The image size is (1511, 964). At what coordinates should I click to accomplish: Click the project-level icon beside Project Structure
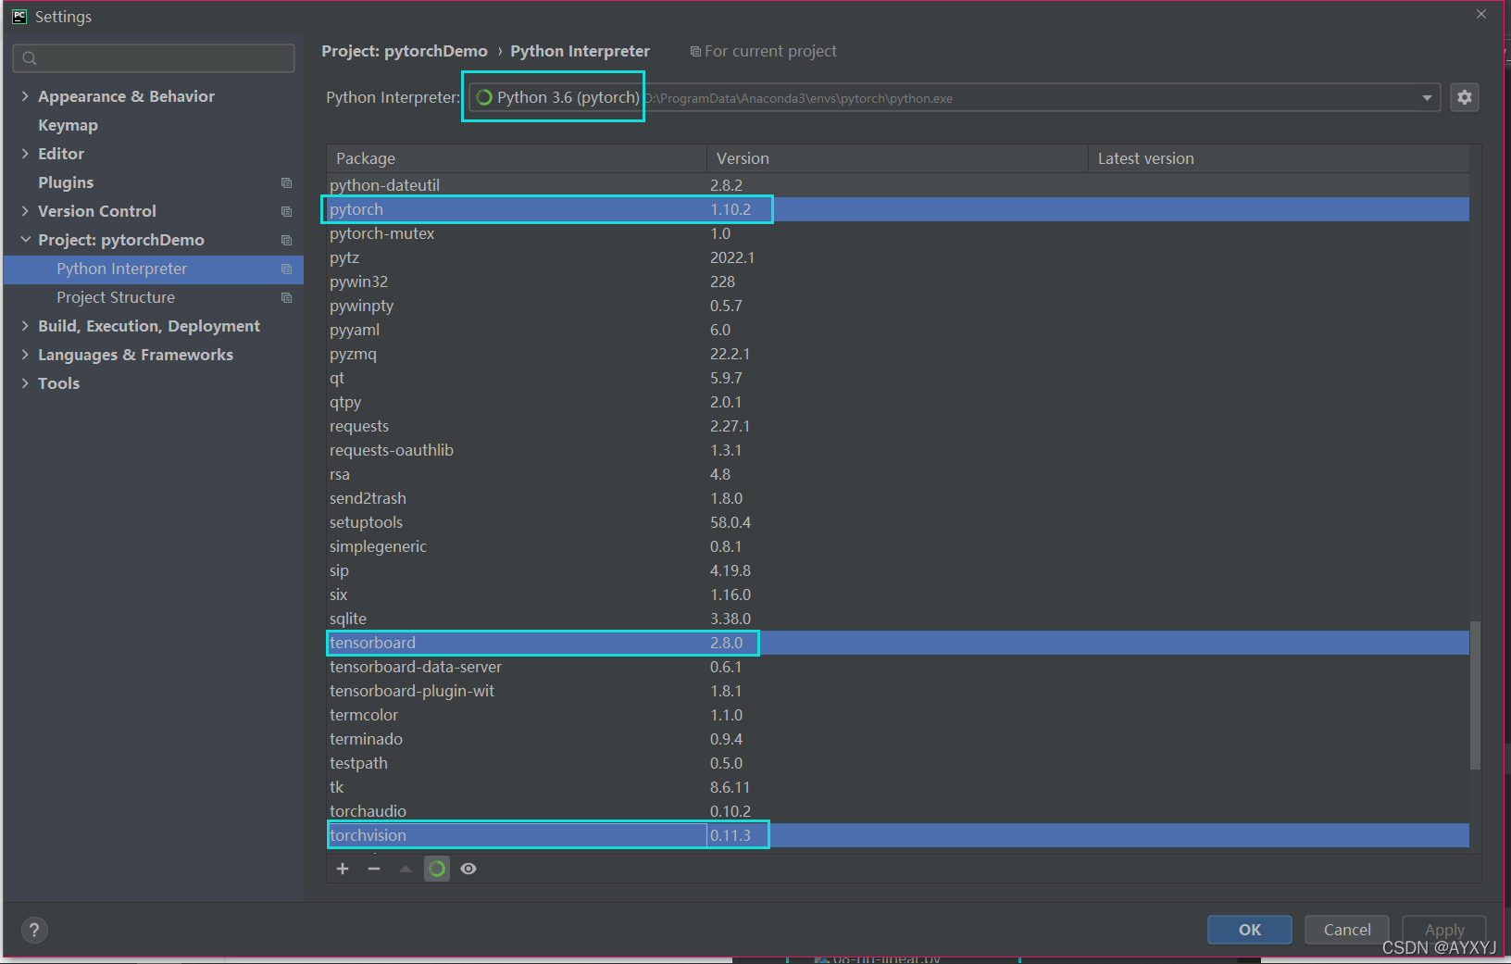coord(286,297)
